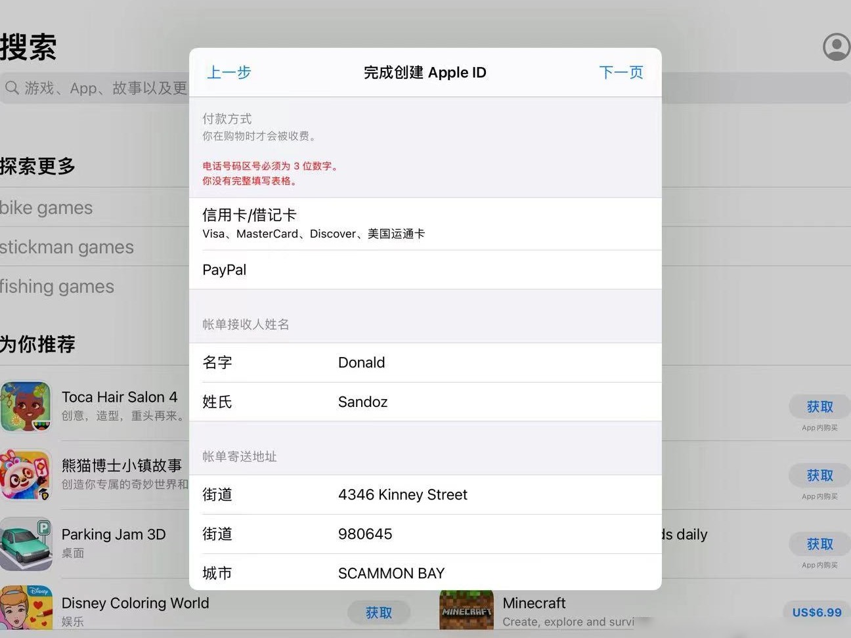The height and width of the screenshot is (638, 851).
Task: Get the third right-column app with 获取
Action: (819, 544)
